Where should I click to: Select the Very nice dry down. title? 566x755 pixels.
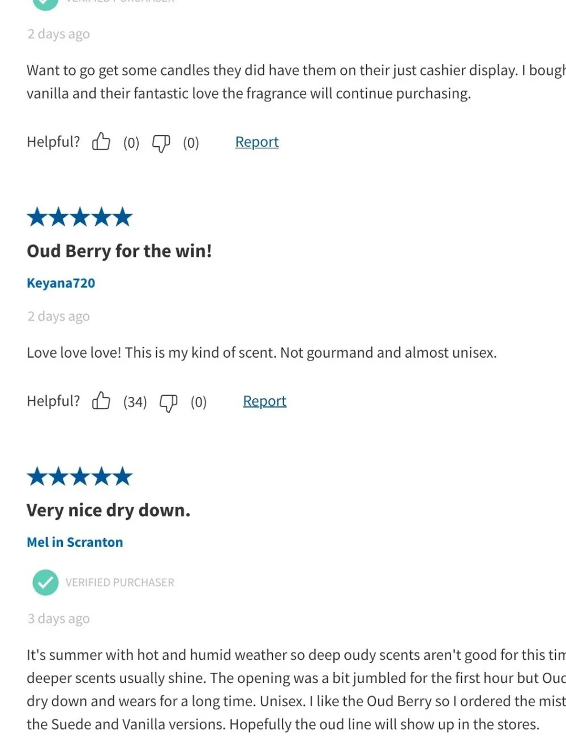109,510
